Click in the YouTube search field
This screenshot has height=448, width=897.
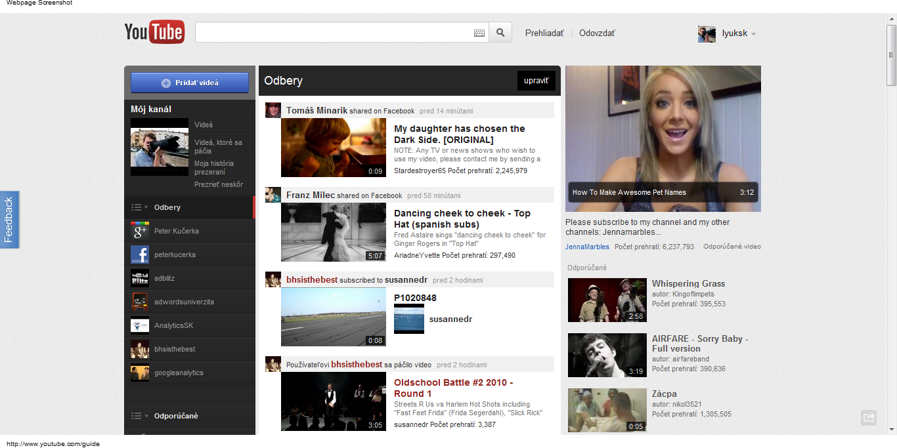point(334,33)
